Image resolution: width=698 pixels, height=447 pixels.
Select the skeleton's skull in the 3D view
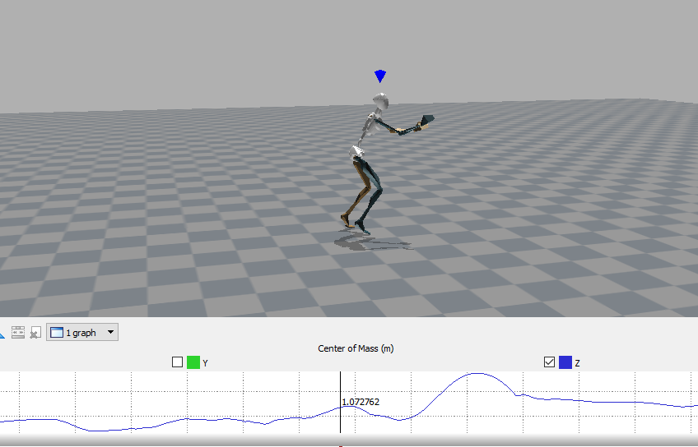coord(380,103)
